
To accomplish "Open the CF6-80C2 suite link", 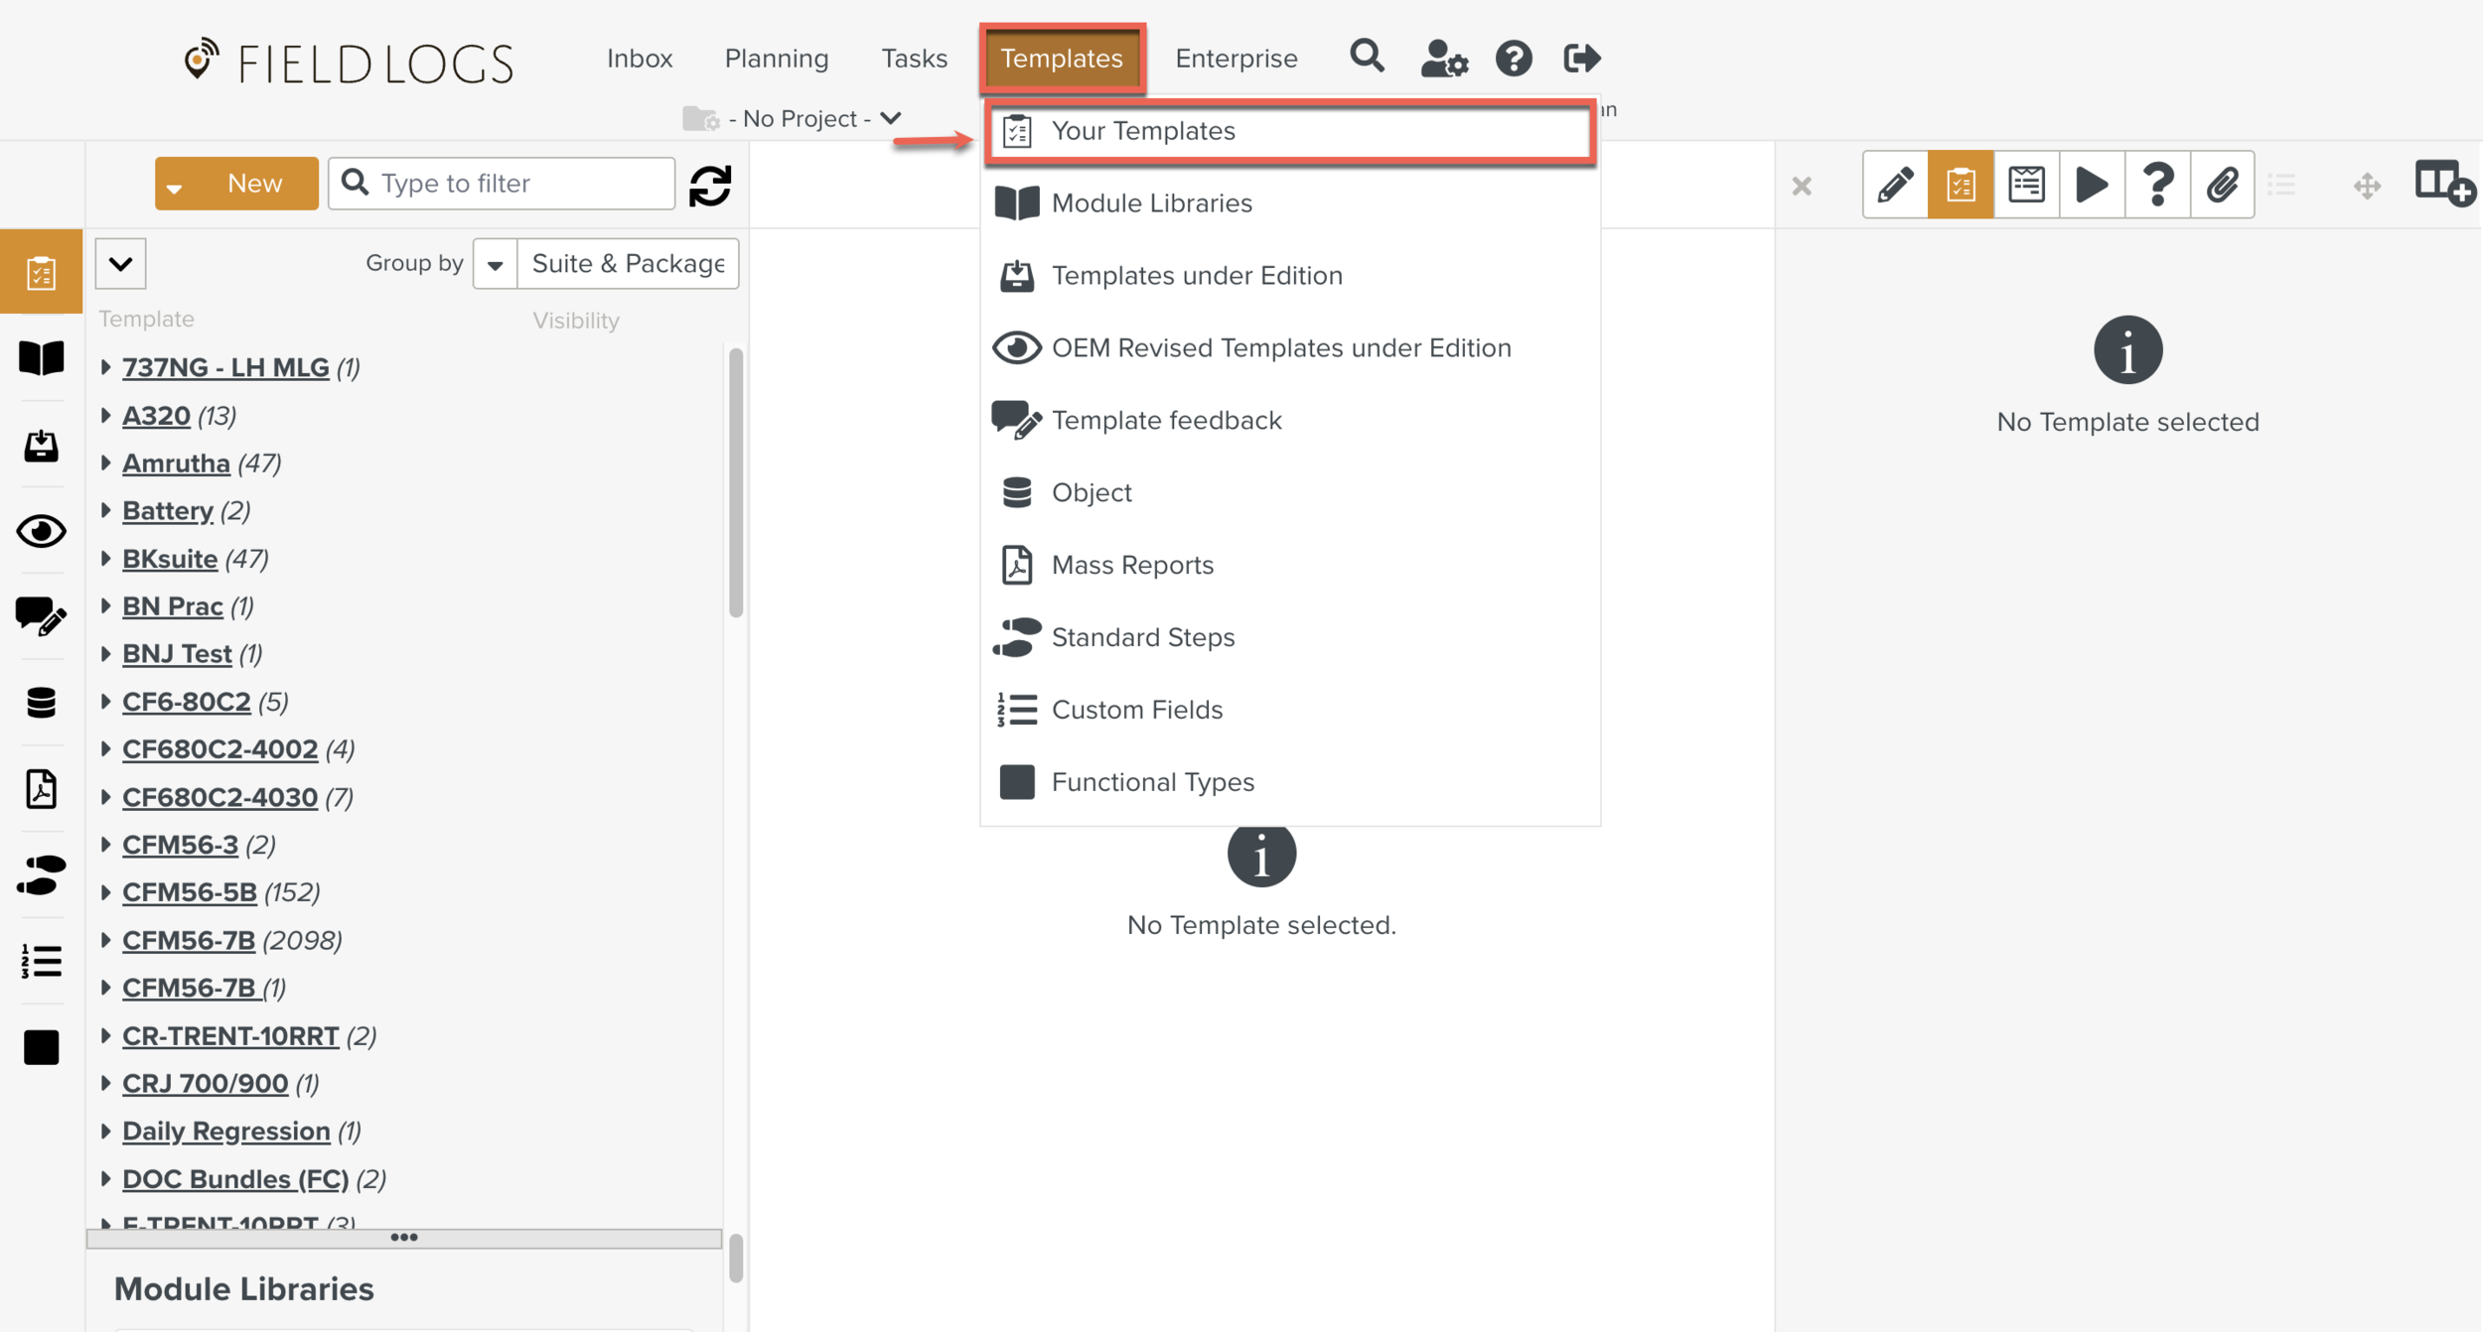I will 187,702.
